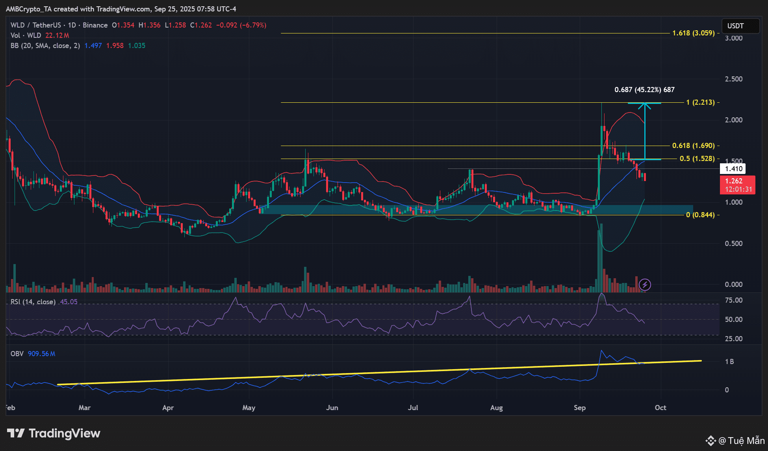Click the TradingView logo mark

click(16, 433)
